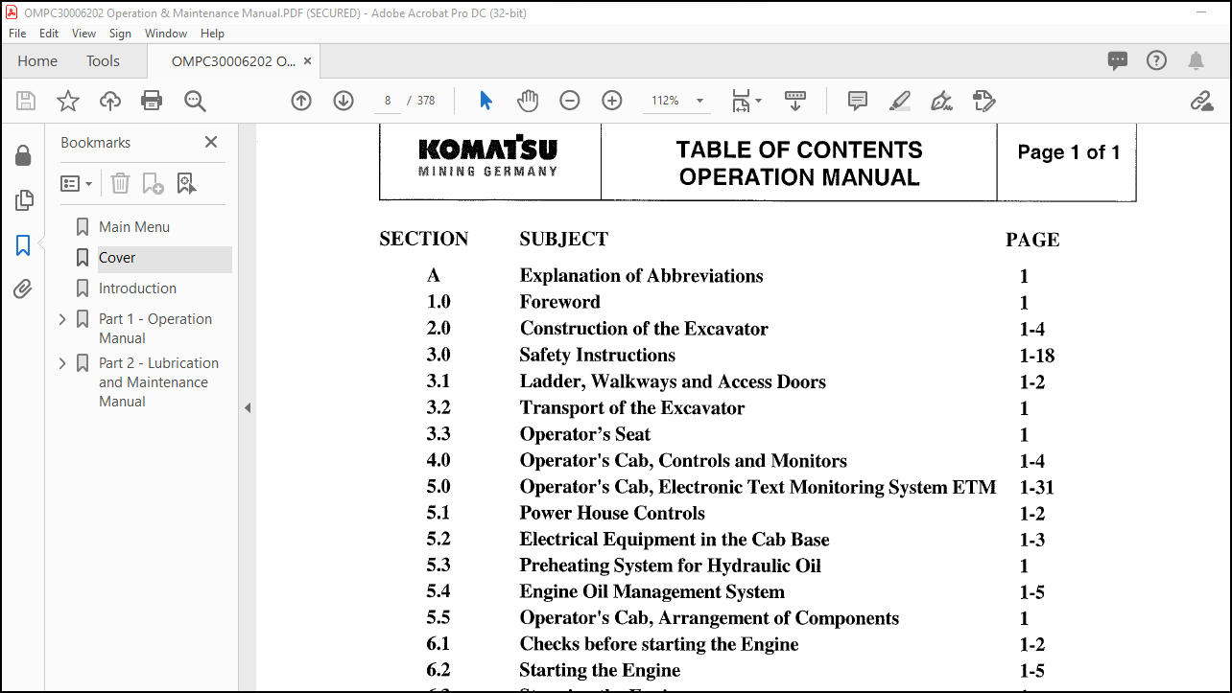Print the document
The height and width of the screenshot is (693, 1232).
click(x=152, y=101)
